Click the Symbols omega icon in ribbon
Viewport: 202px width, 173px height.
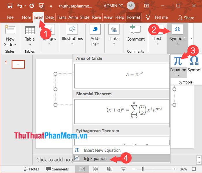(177, 29)
